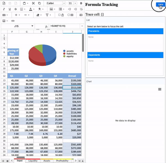Image resolution: width=166 pixels, height=163 pixels.
Task: Click the decrease indent icon
Action: click(69, 9)
